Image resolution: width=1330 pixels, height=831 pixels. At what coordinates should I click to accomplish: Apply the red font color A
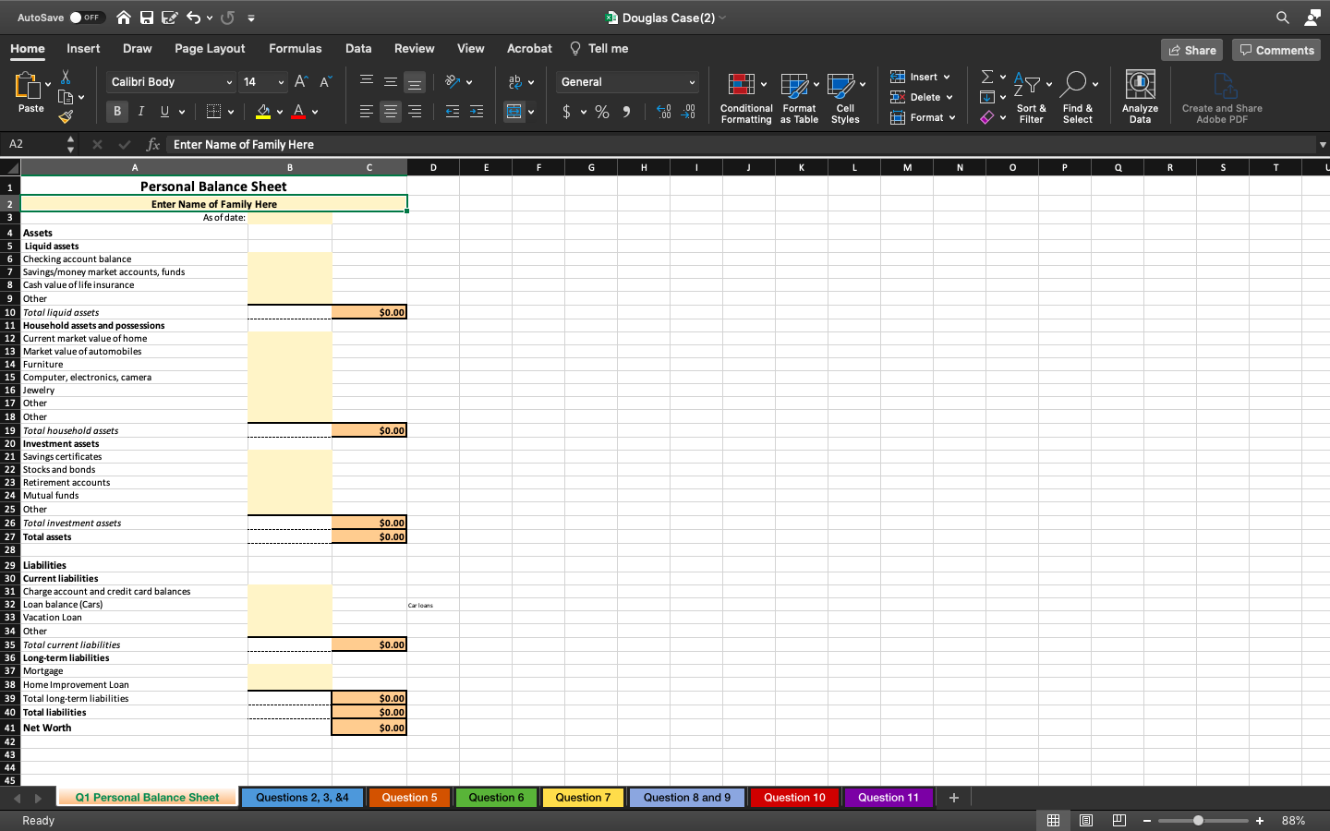pos(298,112)
